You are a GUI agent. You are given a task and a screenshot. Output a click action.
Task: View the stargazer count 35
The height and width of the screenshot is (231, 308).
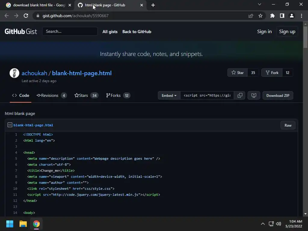253,73
